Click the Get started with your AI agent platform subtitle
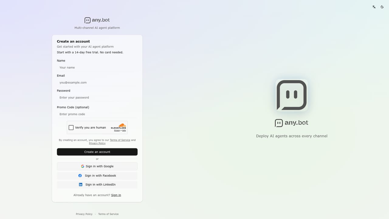This screenshot has height=219, width=389. [x=85, y=47]
